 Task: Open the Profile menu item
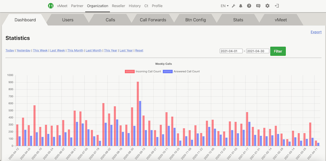157,6
